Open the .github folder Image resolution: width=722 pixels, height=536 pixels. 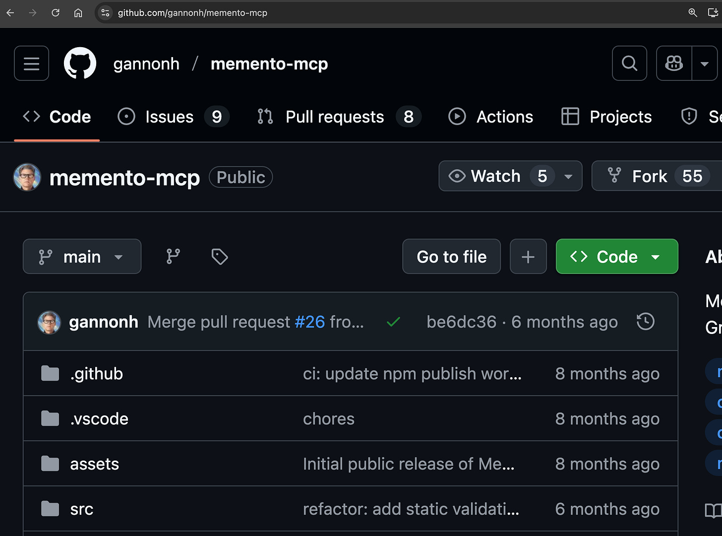point(97,374)
